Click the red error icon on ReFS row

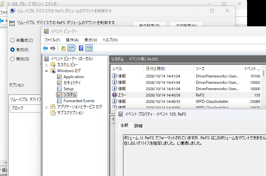(x=115, y=95)
